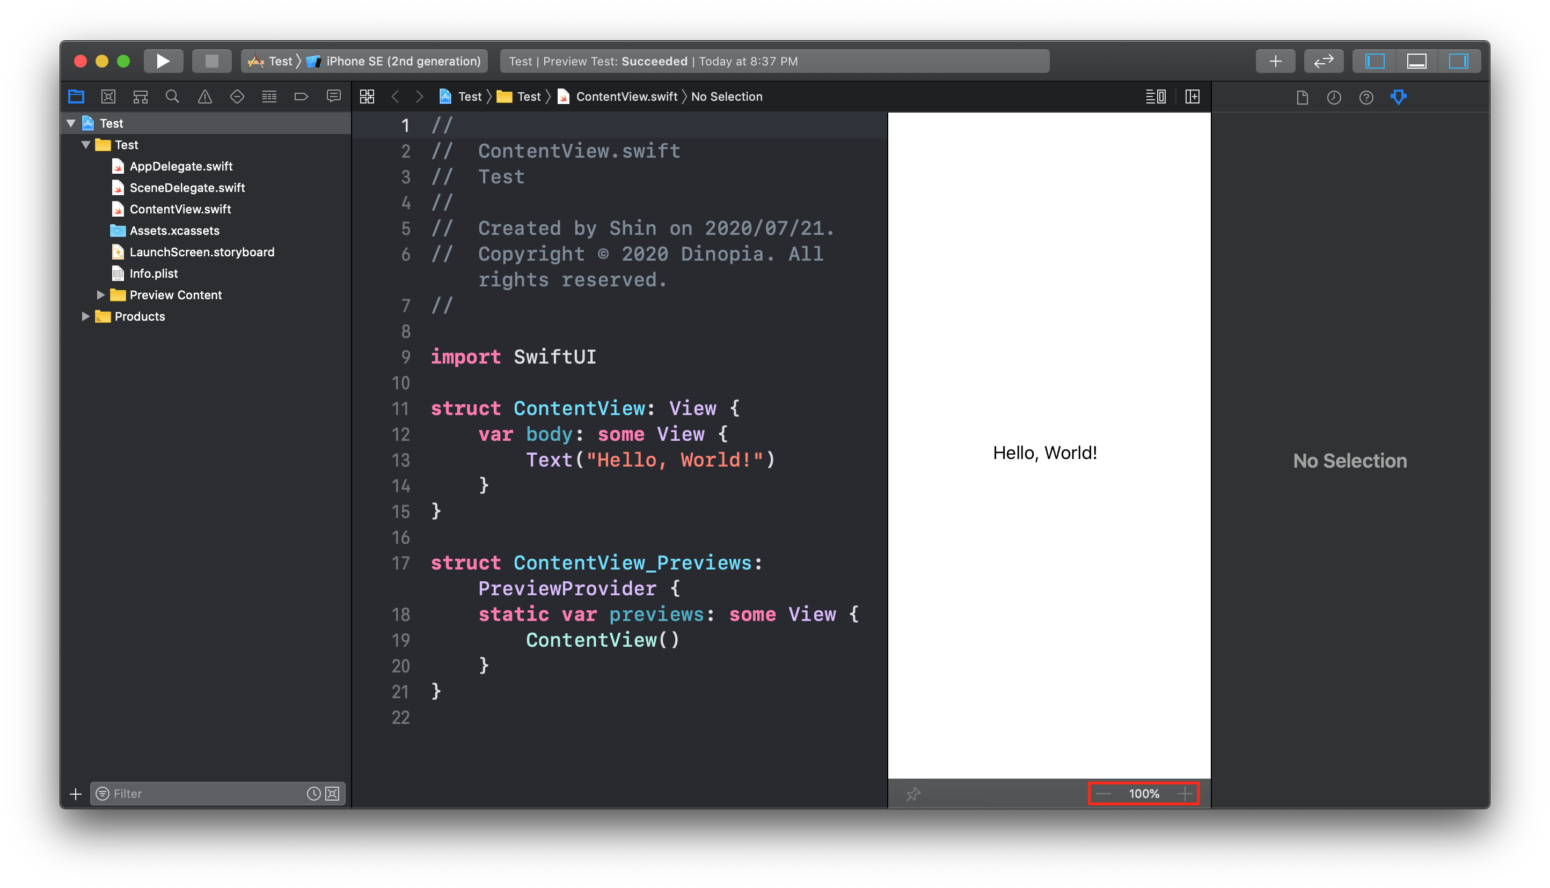
Task: Open the Issue navigator warning icon
Action: point(204,97)
